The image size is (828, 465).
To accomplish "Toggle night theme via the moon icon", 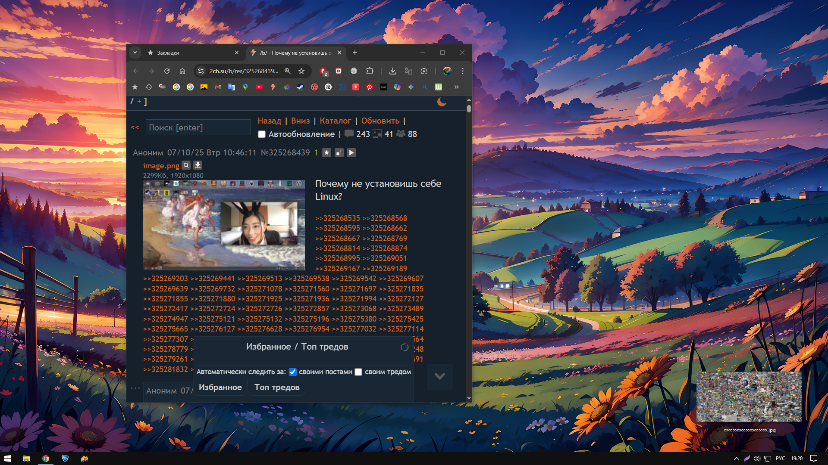I will coord(442,102).
